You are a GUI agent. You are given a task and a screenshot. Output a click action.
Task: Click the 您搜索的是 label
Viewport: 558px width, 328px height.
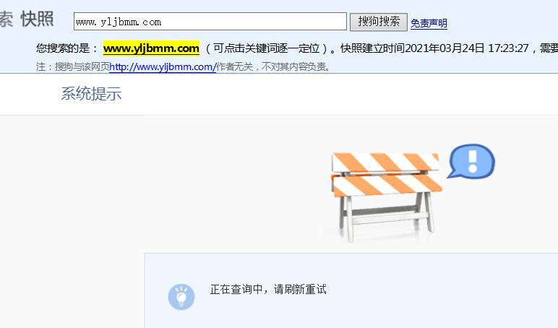point(63,48)
